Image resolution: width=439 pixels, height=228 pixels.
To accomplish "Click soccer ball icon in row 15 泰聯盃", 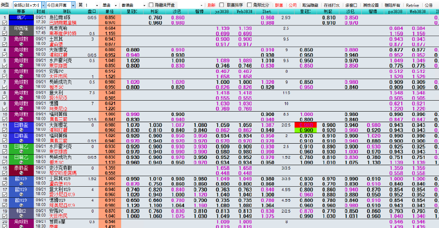I will pyautogui.click(x=21, y=173).
